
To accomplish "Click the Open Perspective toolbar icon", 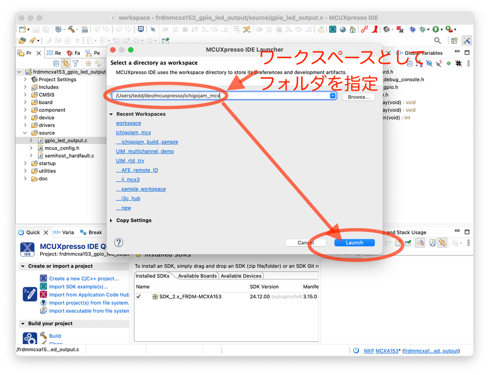I will (x=454, y=41).
